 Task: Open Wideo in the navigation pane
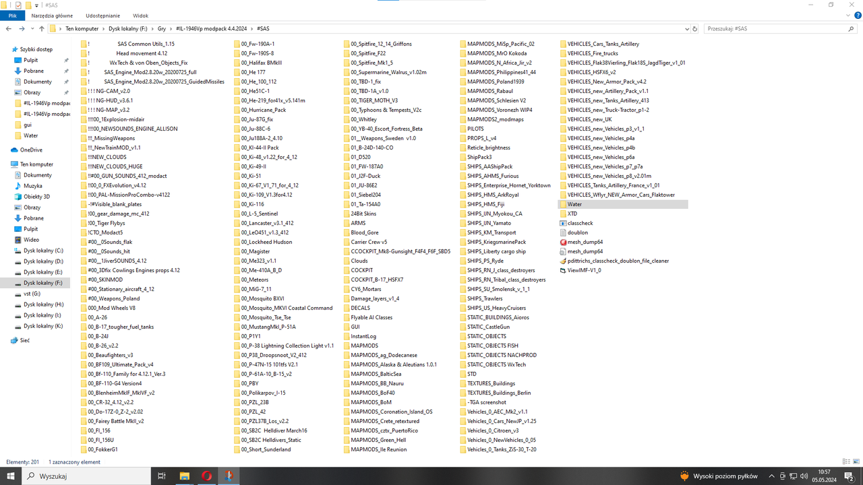click(x=26, y=240)
